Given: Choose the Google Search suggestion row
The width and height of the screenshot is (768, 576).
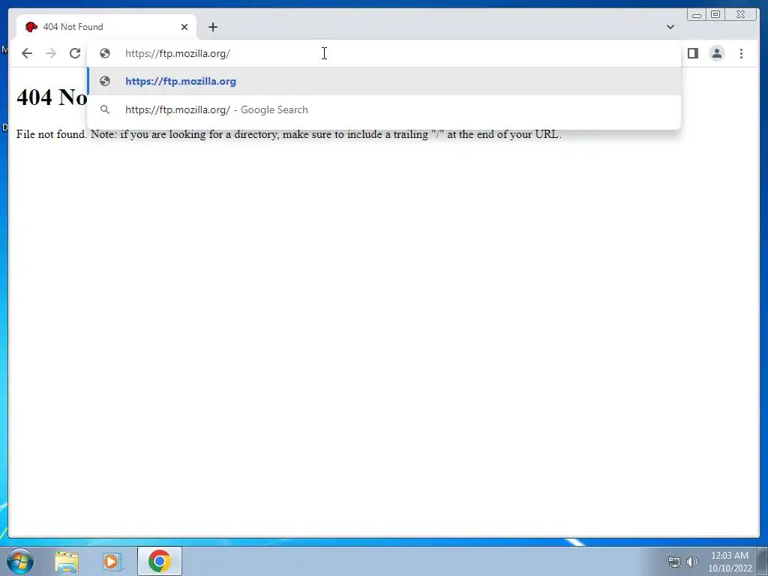Looking at the screenshot, I should tap(384, 109).
